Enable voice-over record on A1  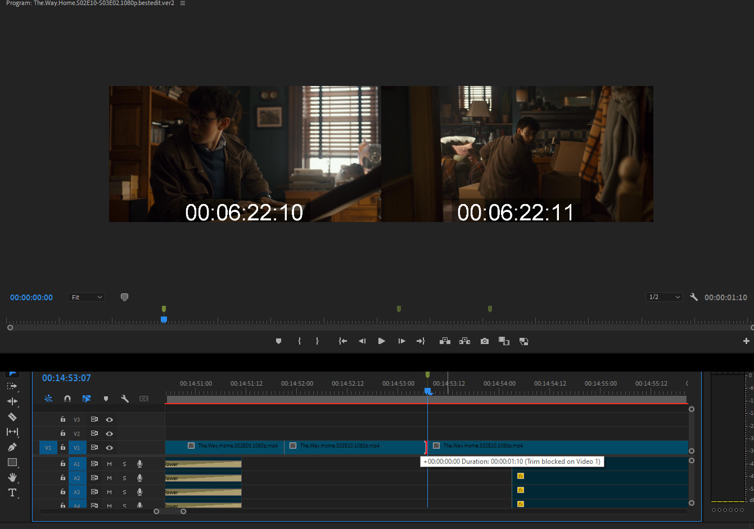(x=139, y=464)
